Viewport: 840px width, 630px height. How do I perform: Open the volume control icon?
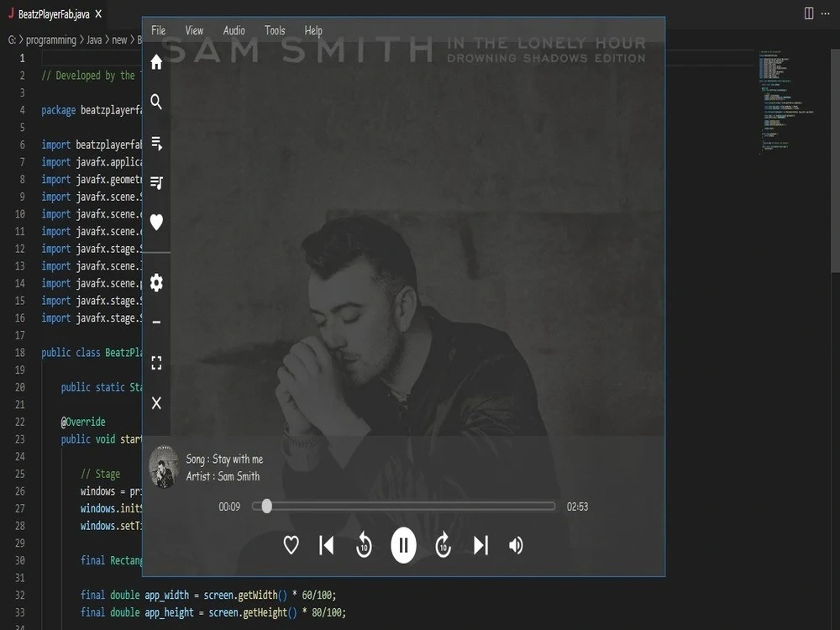point(516,544)
